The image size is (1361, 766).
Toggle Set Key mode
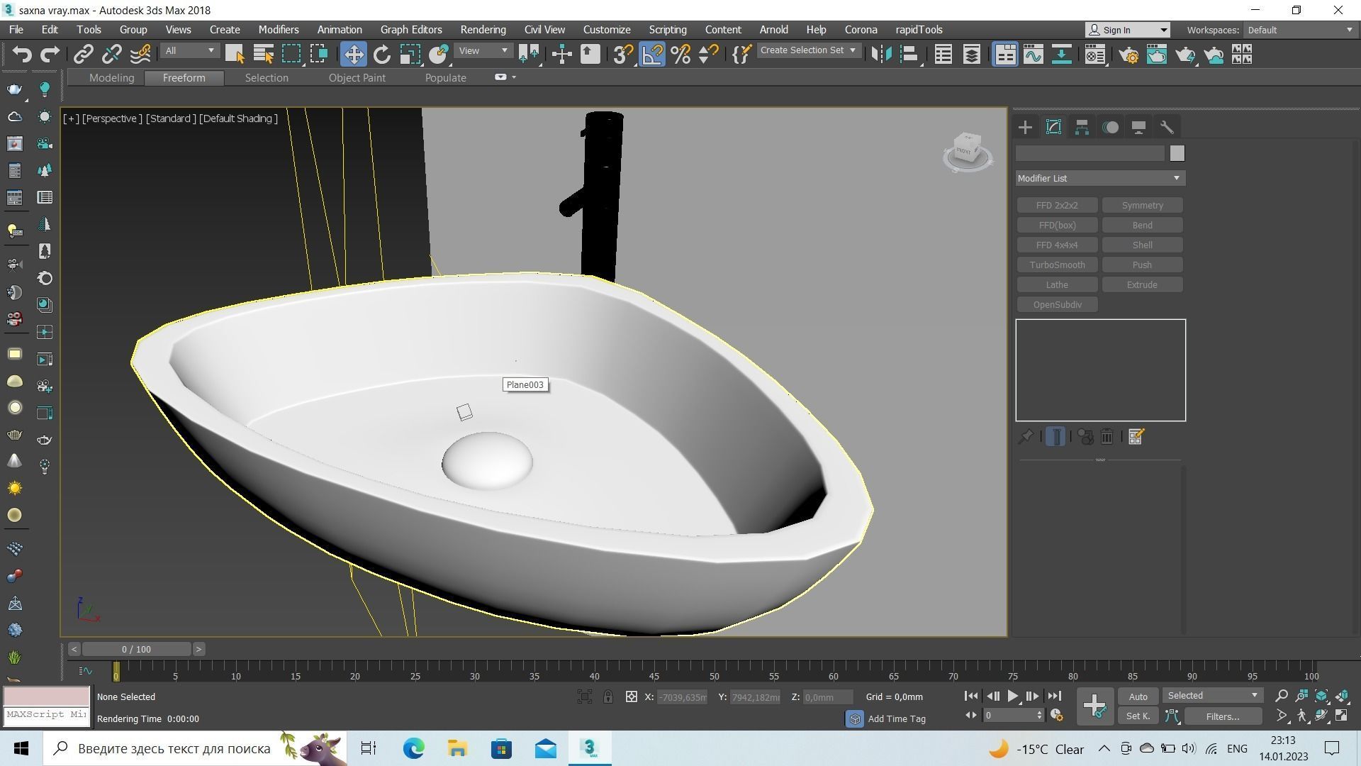pos(1138,716)
